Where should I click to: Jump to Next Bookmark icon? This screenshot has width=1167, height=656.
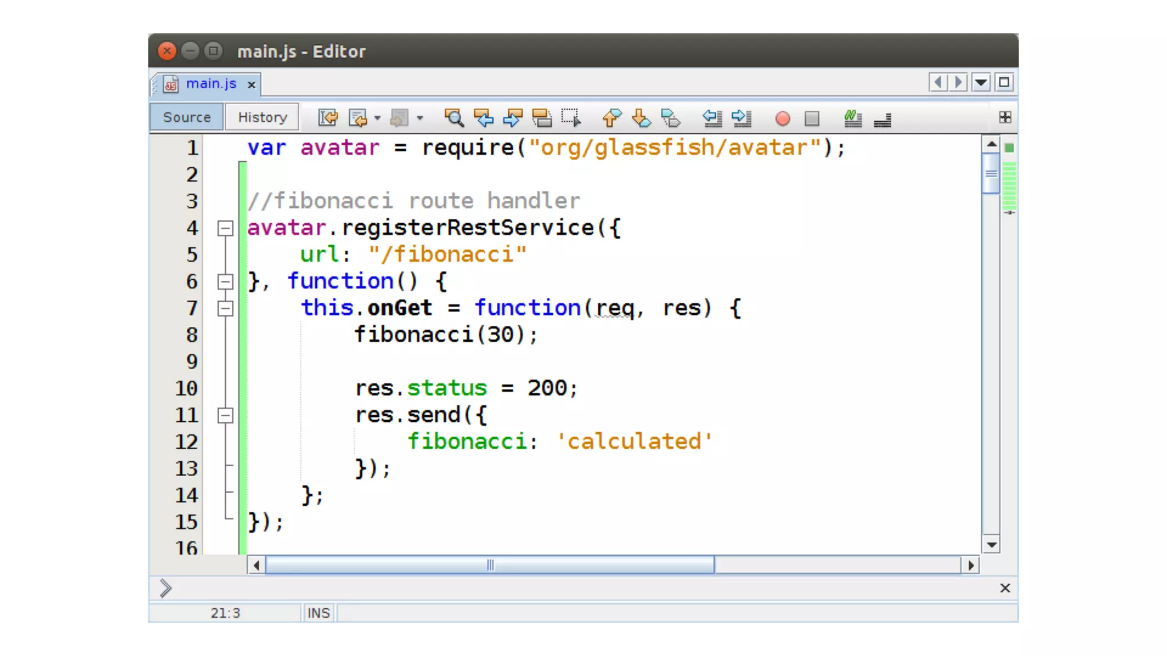coord(641,118)
